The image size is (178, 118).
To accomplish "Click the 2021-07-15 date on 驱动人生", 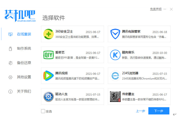I will [93, 94].
